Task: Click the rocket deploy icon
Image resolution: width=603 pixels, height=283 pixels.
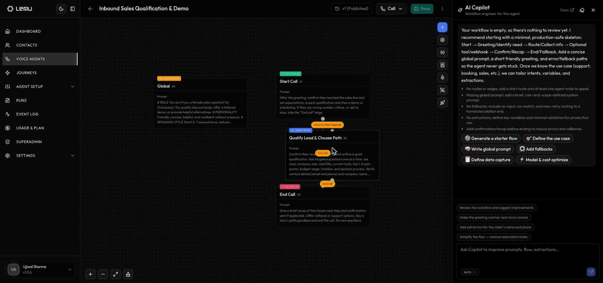Action: tap(442, 102)
